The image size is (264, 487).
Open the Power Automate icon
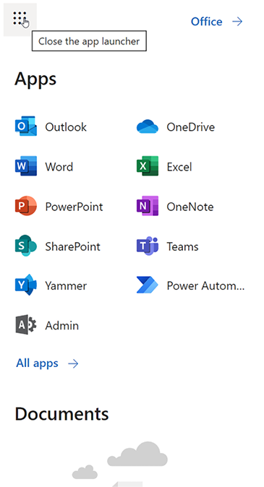coord(148,285)
